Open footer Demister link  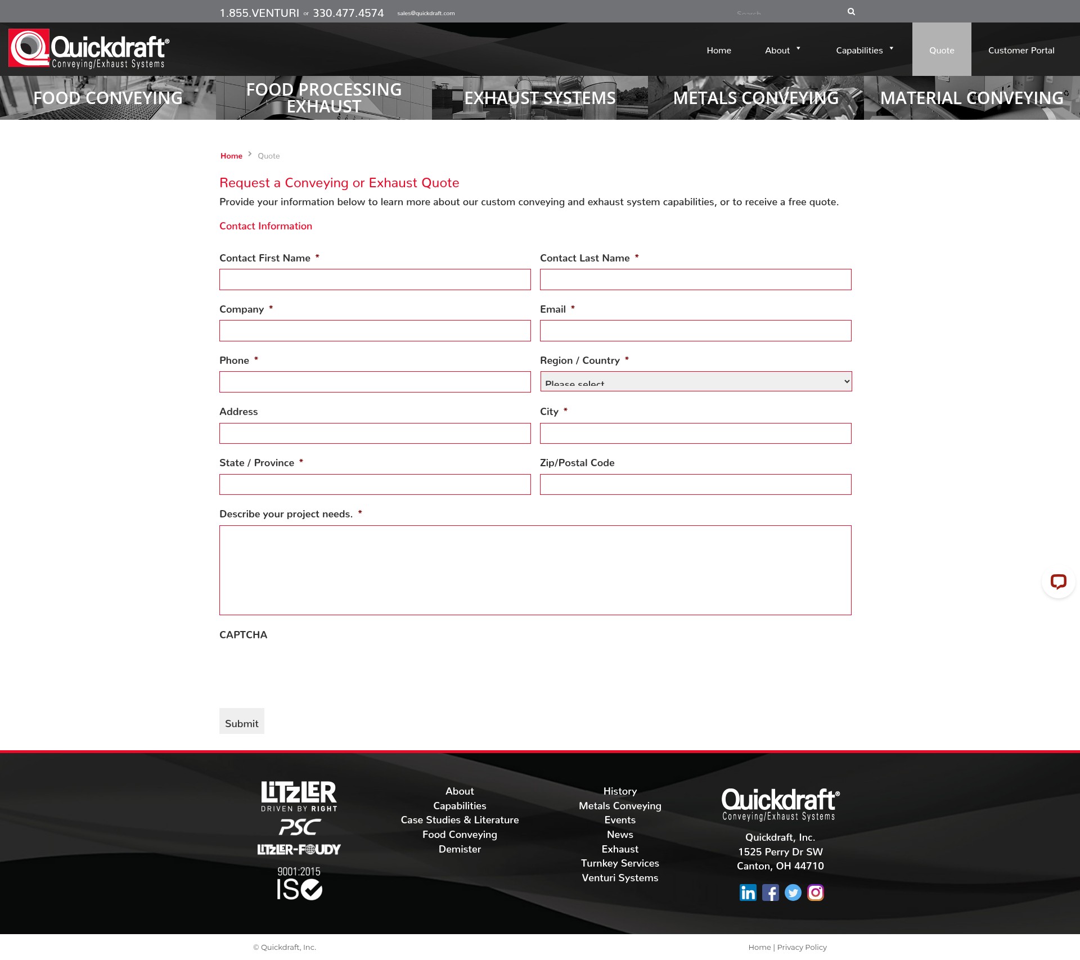click(460, 849)
